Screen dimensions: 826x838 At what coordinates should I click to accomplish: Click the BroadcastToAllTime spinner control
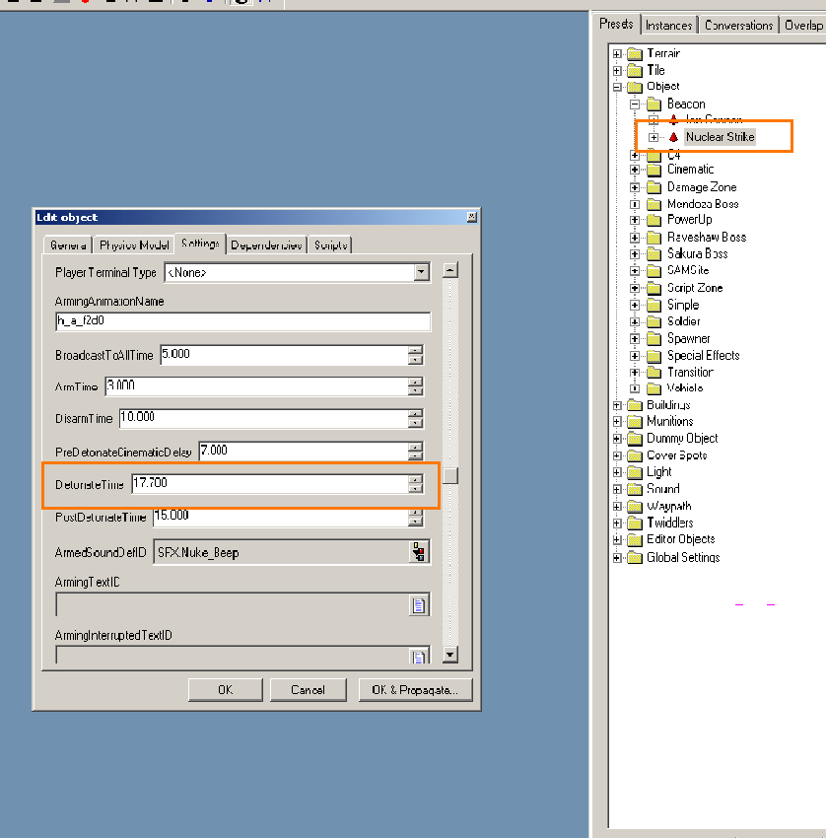click(416, 354)
